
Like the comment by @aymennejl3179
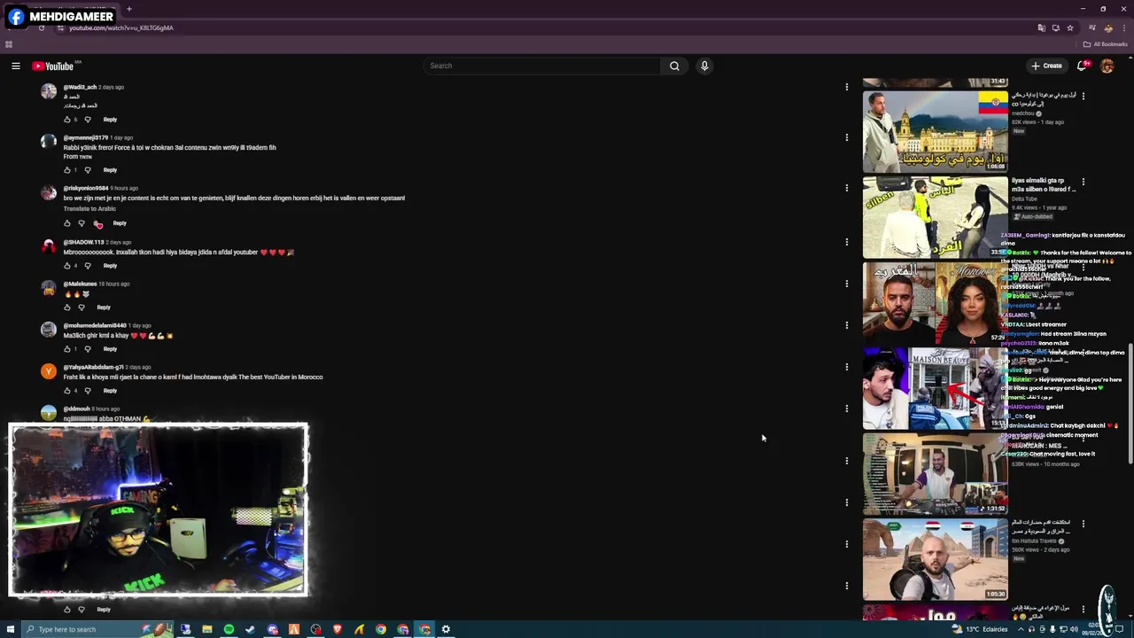point(66,170)
